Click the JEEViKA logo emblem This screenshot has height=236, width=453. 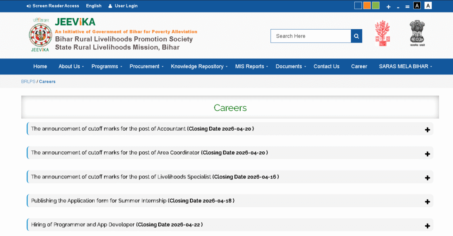tap(40, 35)
